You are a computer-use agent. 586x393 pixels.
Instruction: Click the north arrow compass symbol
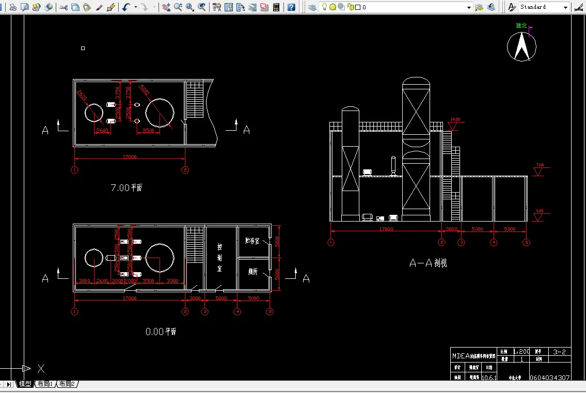pyautogui.click(x=521, y=47)
